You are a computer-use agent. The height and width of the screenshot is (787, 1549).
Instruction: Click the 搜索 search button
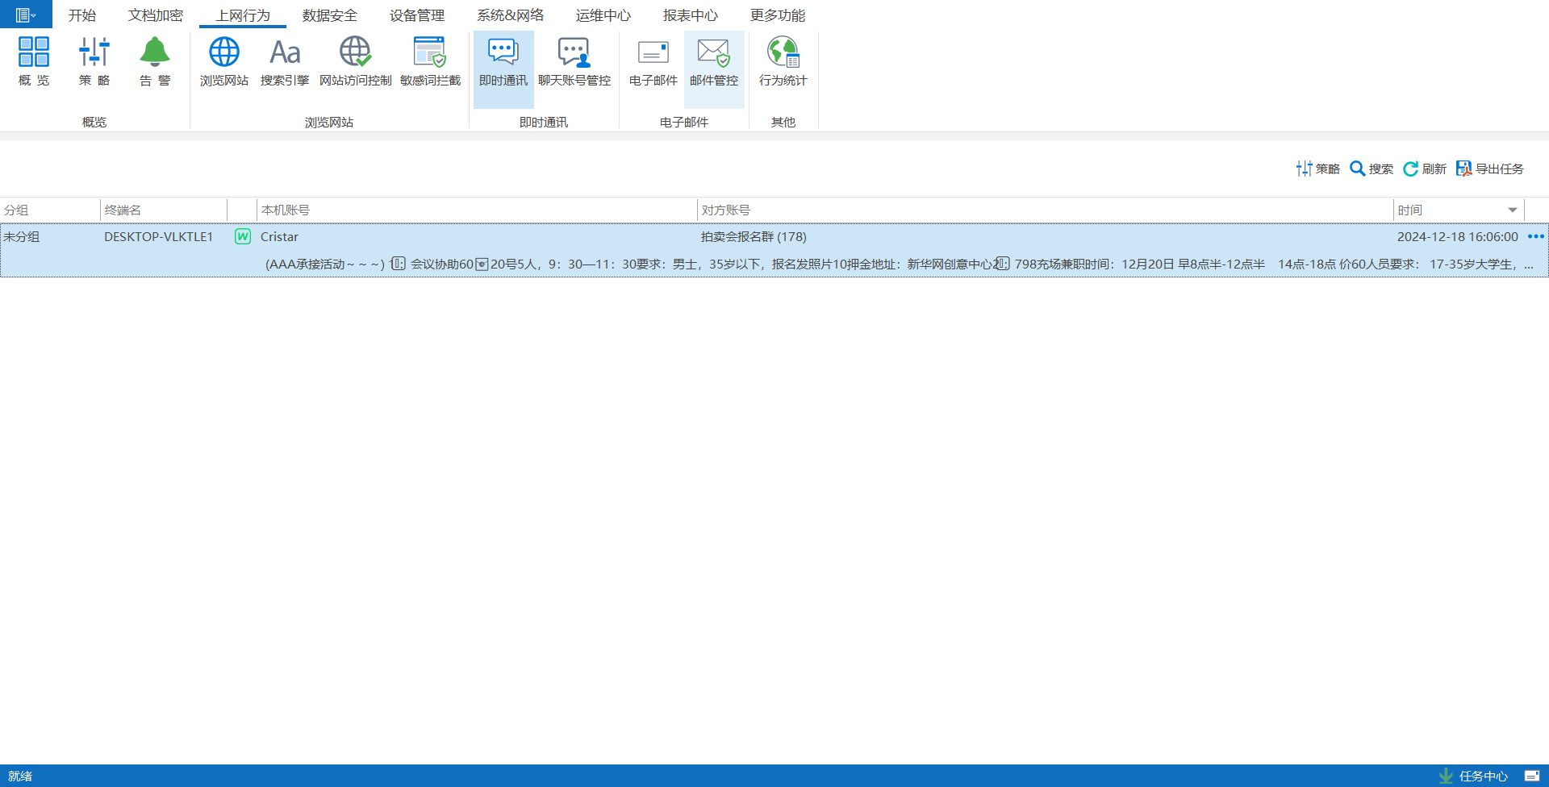click(x=1372, y=169)
